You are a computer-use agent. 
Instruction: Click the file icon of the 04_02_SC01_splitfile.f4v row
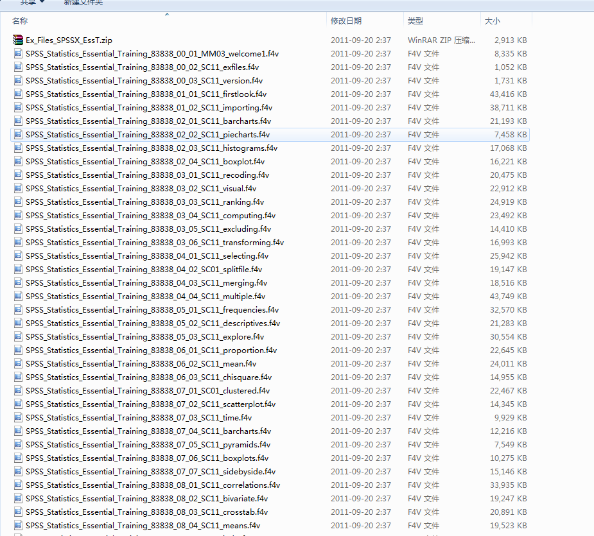coord(18,270)
